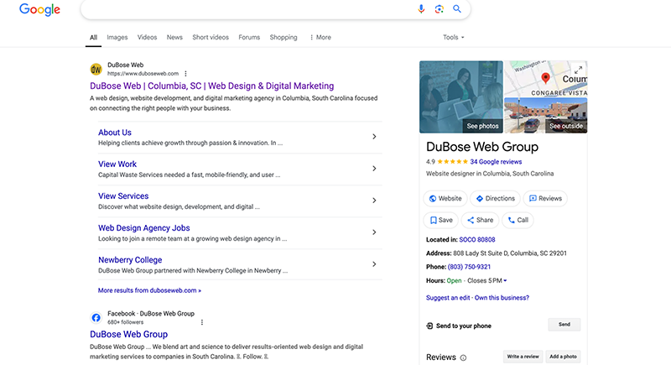Open the About Us link
The width and height of the screenshot is (671, 365).
[x=115, y=133]
